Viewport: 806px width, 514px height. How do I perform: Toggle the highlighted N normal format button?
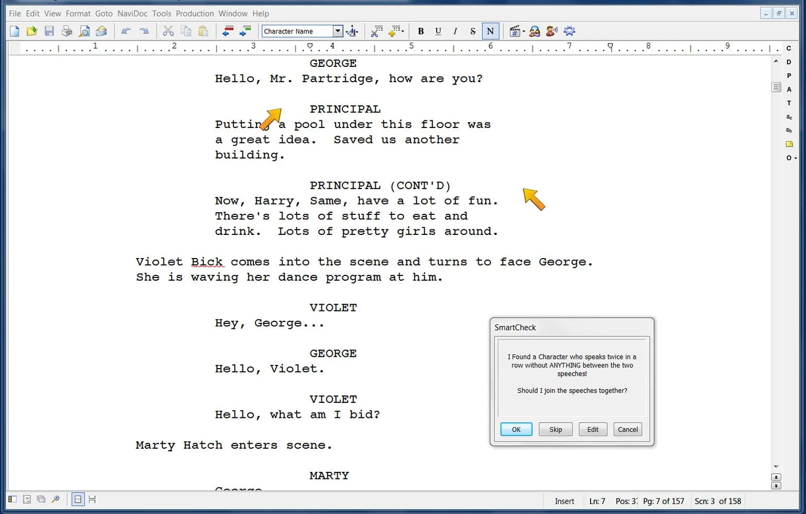click(x=490, y=31)
